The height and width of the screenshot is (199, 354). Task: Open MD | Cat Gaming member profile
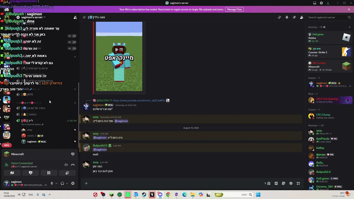pyautogui.click(x=330, y=100)
